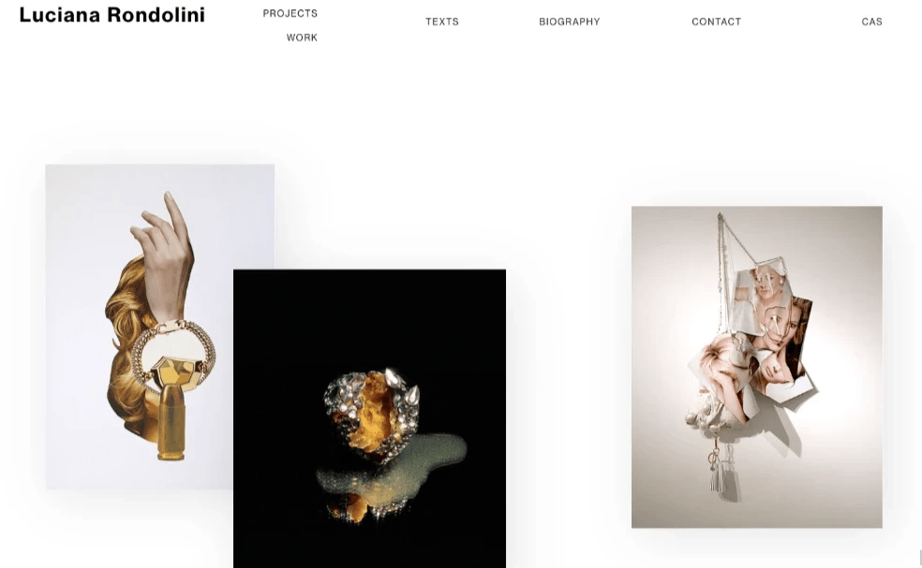Switch language using the CAS link
The image size is (922, 568).
click(x=871, y=22)
